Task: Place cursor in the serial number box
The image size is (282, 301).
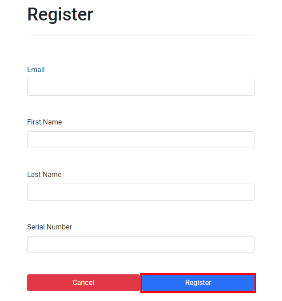Action: coord(140,245)
